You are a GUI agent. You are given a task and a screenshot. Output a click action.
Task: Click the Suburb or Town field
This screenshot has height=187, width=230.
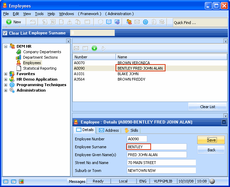(x=161, y=171)
